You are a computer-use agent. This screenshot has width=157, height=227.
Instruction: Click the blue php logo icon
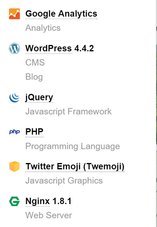[14, 132]
